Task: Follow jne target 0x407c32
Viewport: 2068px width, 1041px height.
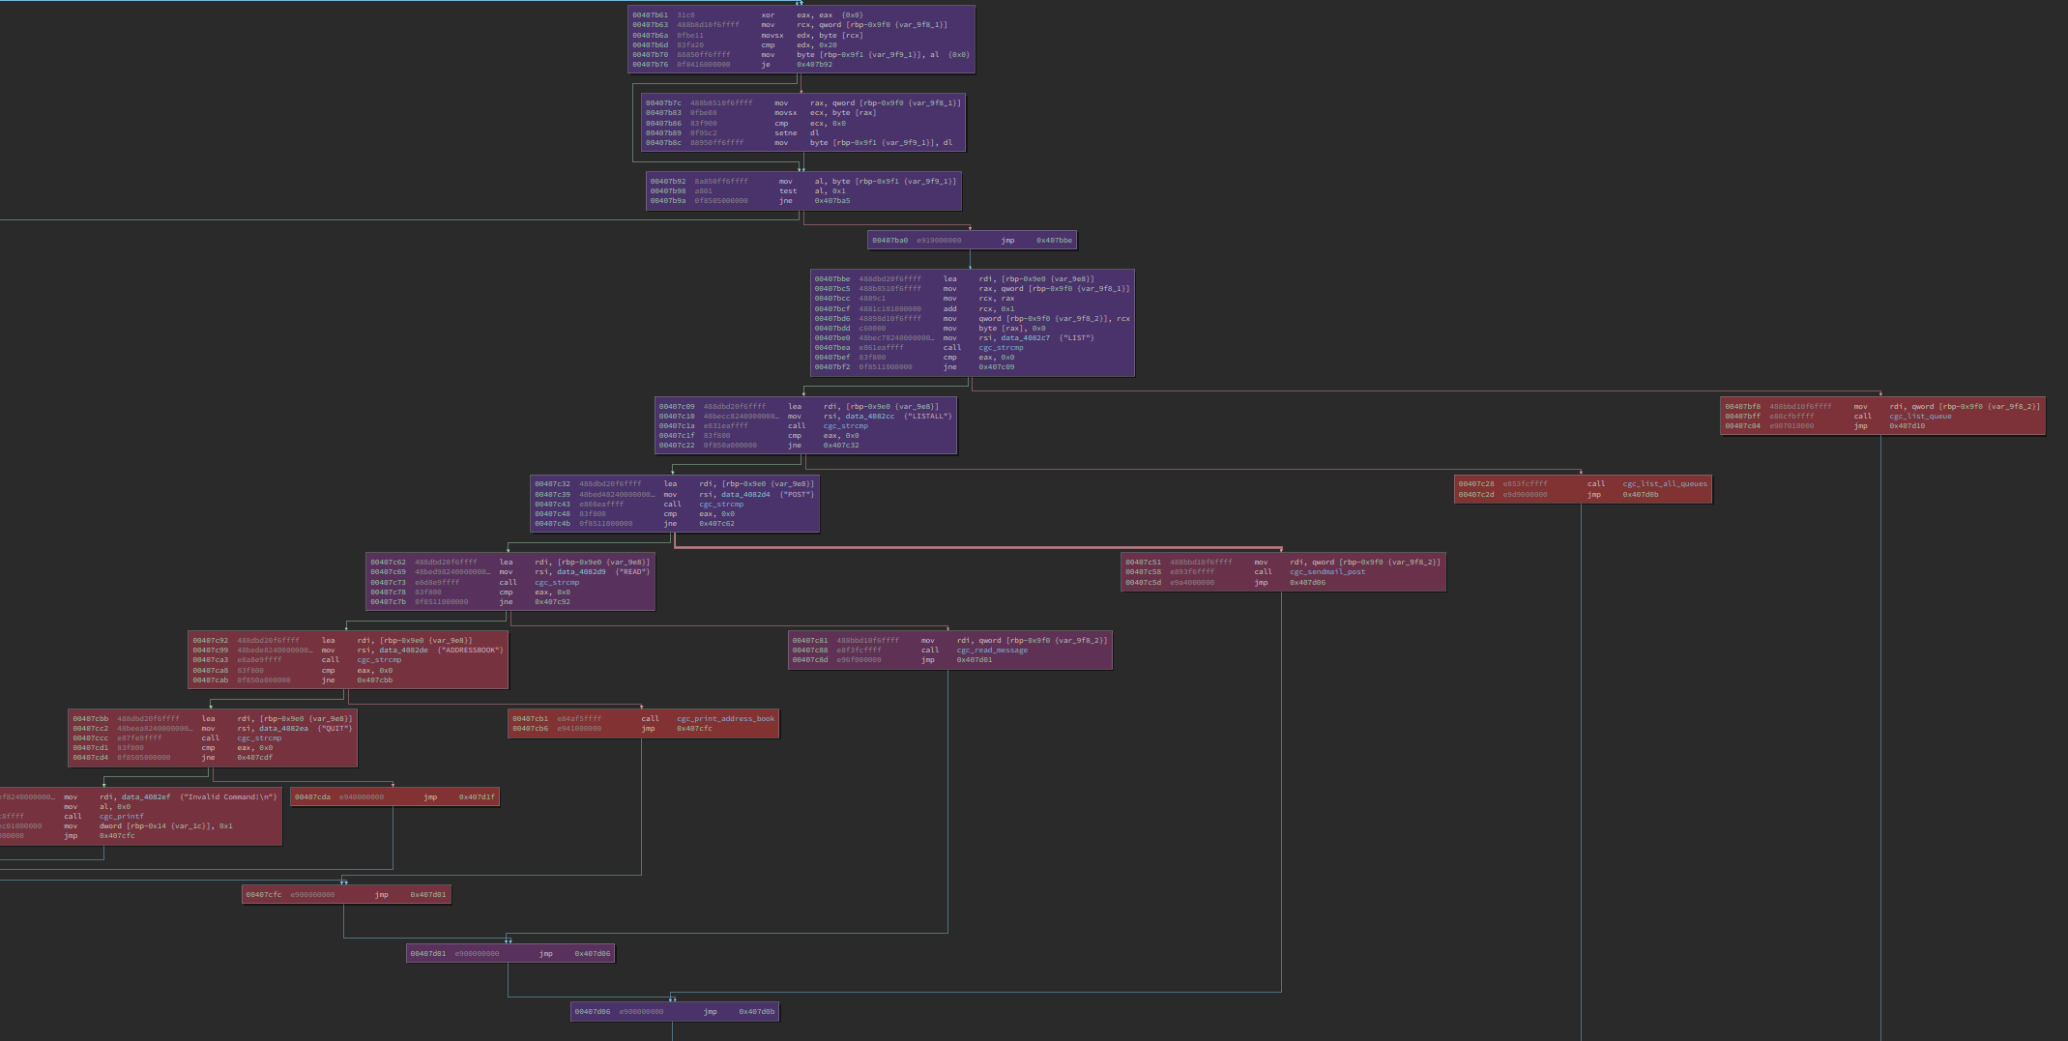Action: click(841, 446)
